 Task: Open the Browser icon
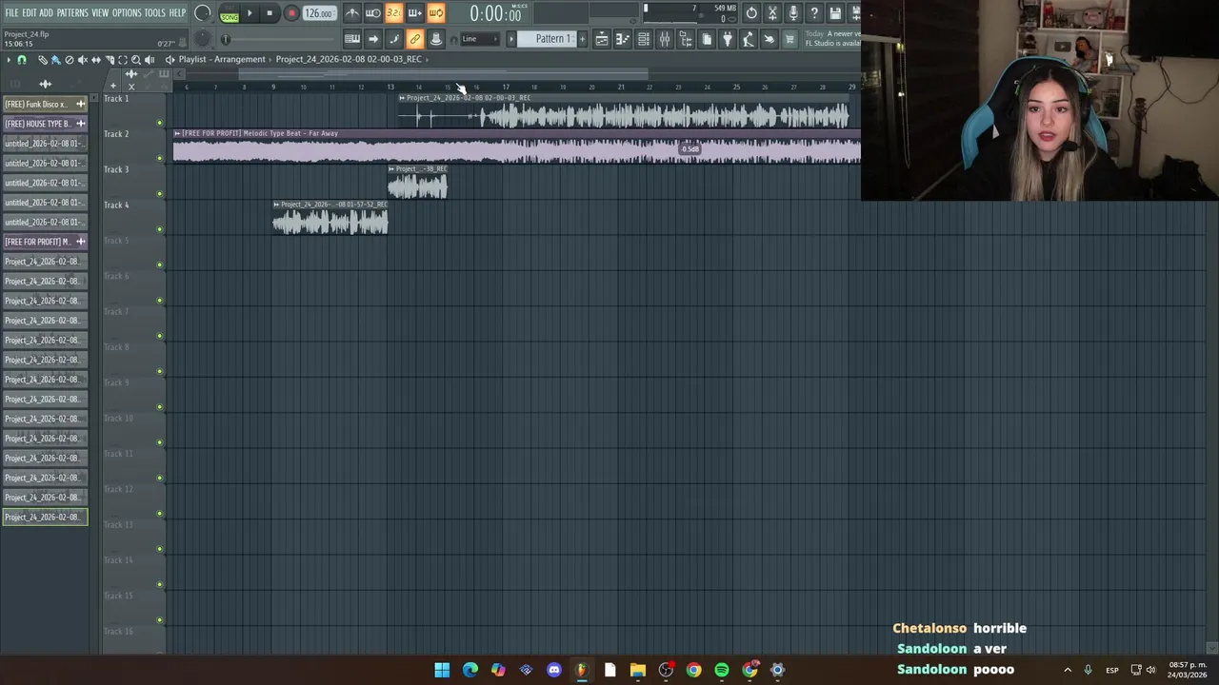click(x=686, y=39)
